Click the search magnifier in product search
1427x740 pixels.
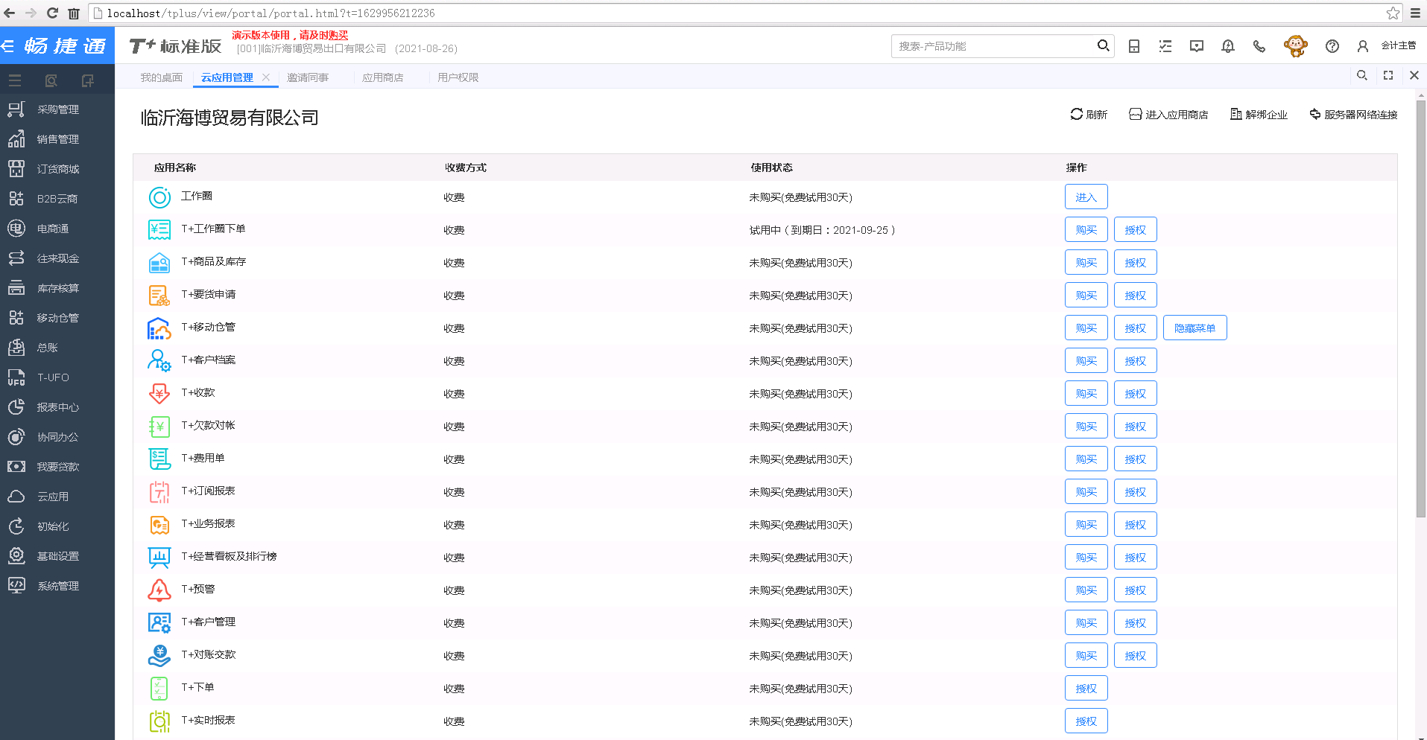pyautogui.click(x=1103, y=45)
